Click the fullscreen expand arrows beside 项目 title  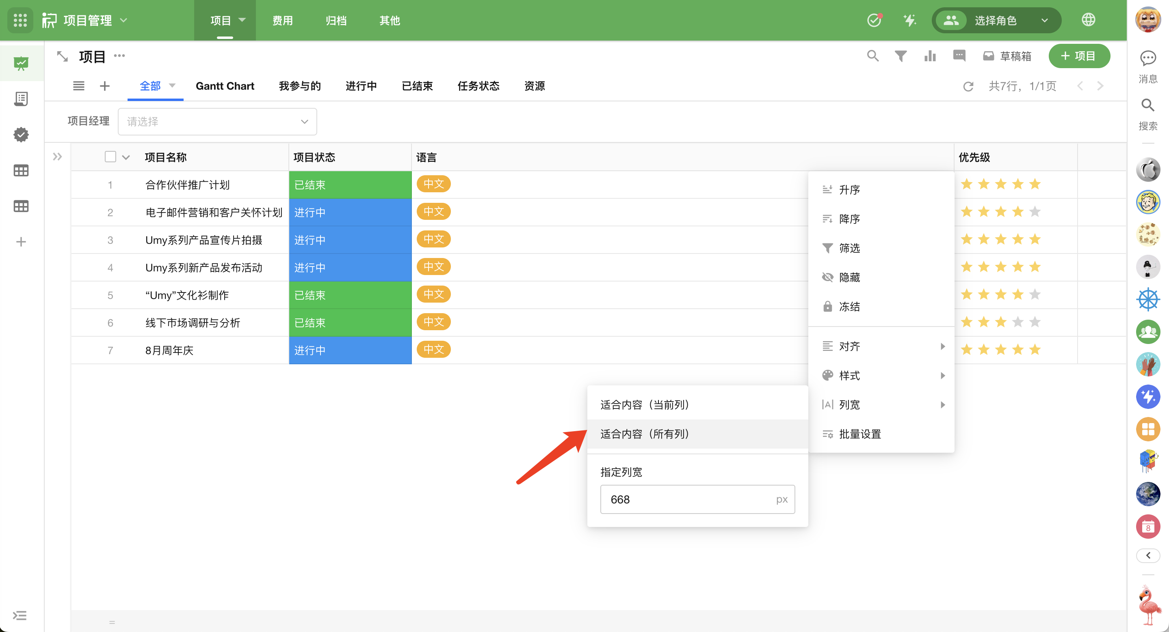(62, 57)
